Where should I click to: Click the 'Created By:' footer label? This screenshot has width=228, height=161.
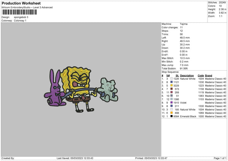pyautogui.click(x=8, y=158)
